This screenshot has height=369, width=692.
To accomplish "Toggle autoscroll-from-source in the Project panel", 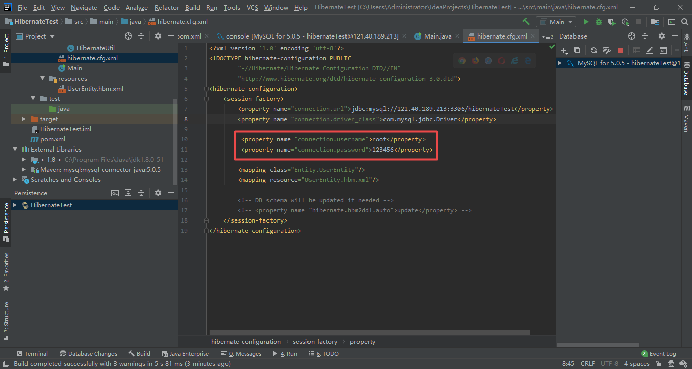I will click(x=128, y=36).
